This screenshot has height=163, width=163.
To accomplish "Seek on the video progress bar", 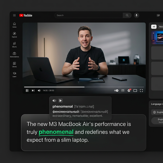I will [x=84, y=87].
